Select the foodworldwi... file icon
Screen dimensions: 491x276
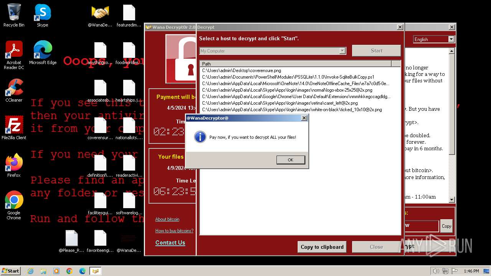[x=129, y=53]
